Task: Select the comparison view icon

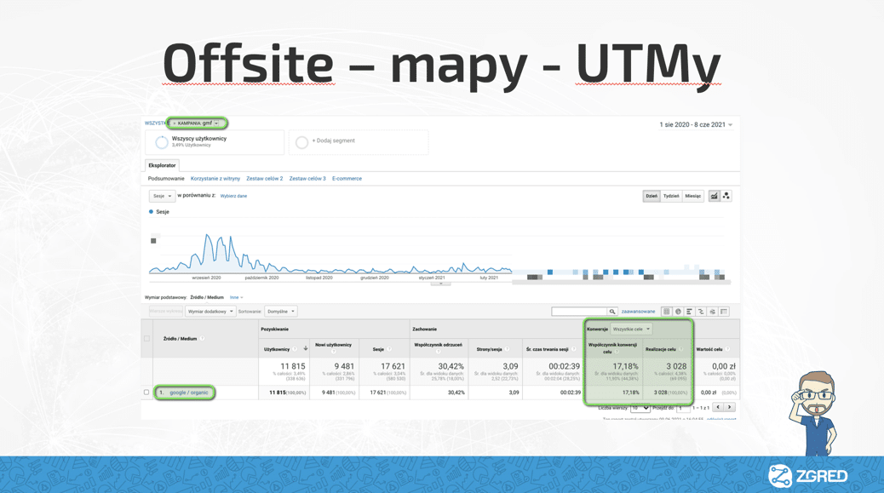Action: tap(701, 312)
